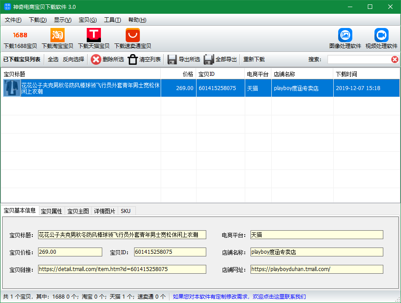401x303 pixels.
Task: Switch to the SKU tab
Action: pos(126,211)
